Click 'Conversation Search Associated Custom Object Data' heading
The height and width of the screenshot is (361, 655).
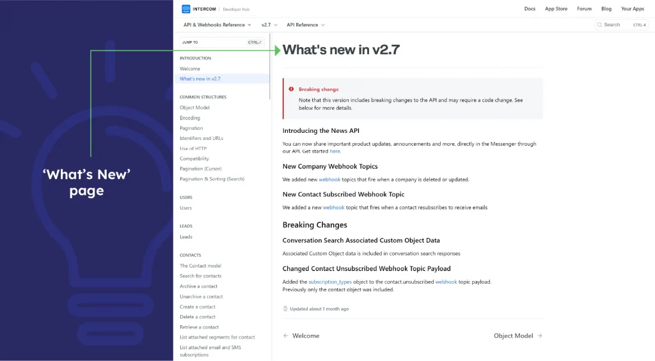361,240
